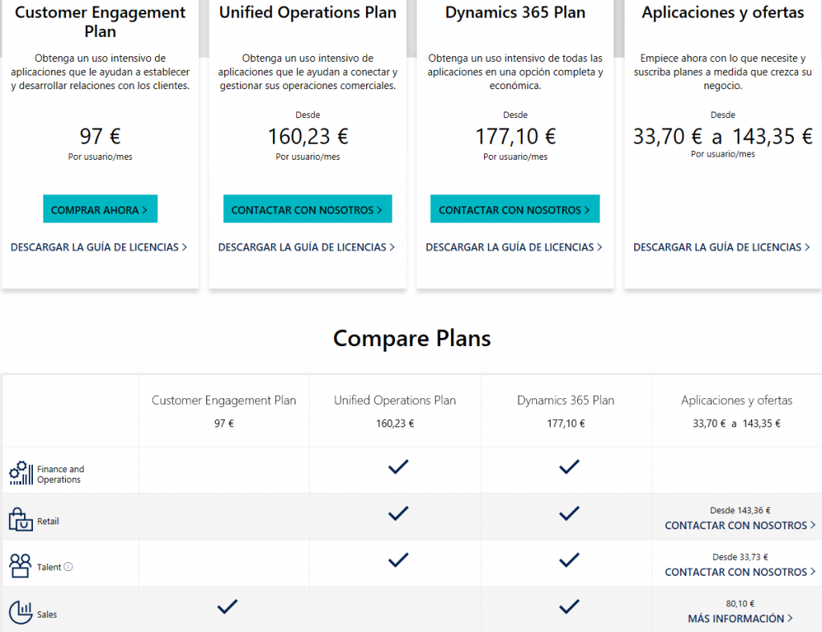Click the Finance and Operations row label

60,474
